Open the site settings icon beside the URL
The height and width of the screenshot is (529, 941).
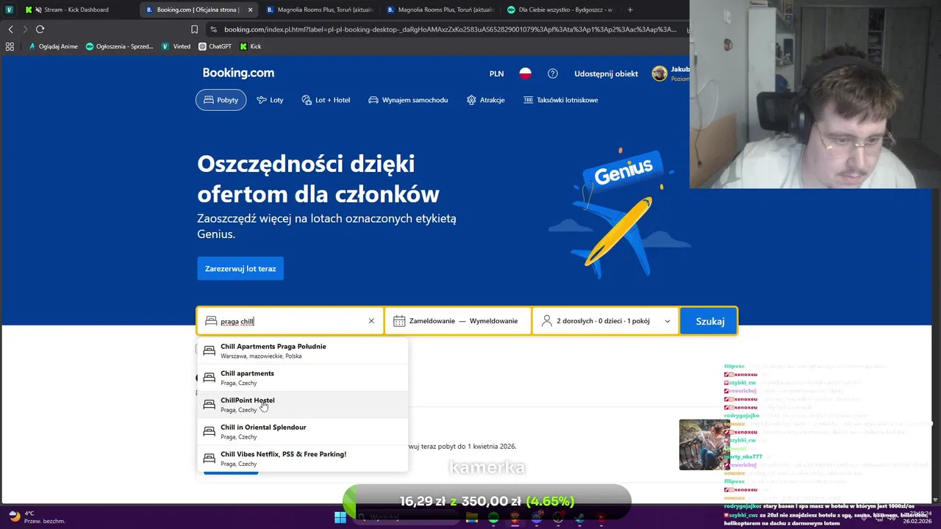(213, 29)
